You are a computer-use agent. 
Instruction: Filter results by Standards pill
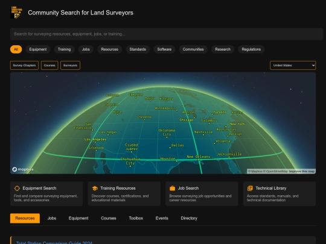138,49
